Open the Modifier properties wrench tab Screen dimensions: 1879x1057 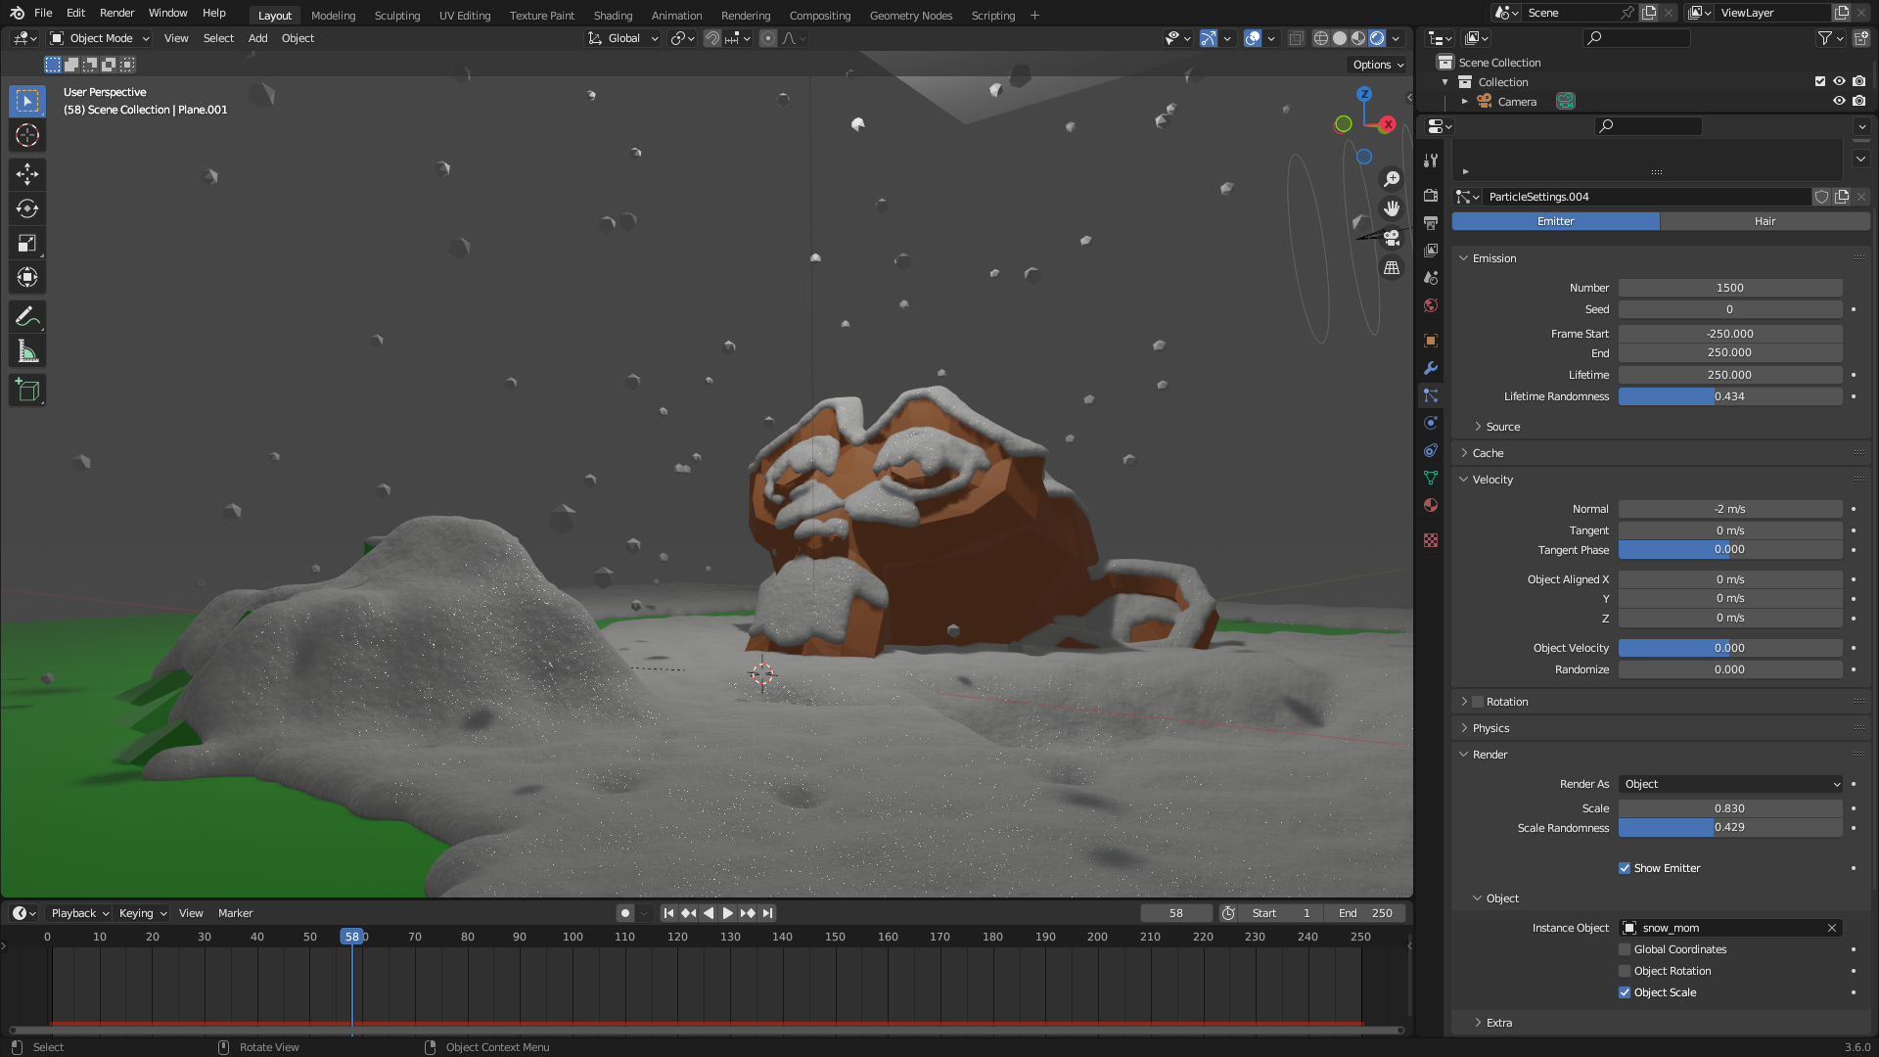click(x=1431, y=368)
